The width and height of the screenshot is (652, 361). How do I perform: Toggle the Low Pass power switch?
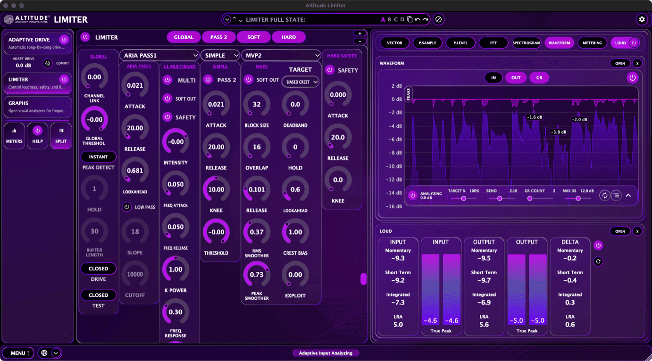click(127, 207)
